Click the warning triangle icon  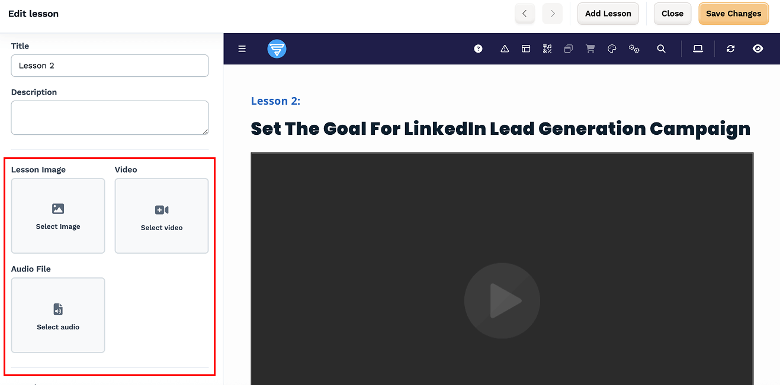tap(504, 48)
